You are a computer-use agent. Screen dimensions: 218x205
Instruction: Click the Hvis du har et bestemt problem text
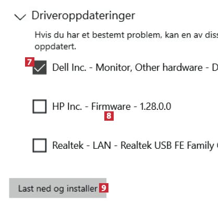click(98, 35)
